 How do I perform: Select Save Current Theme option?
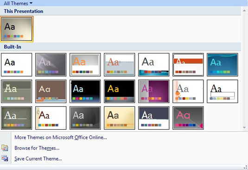click(38, 158)
